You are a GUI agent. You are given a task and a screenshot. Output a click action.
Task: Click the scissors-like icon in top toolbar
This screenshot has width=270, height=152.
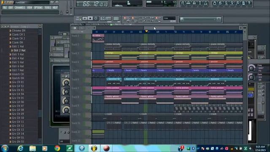pyautogui.click(x=232, y=3)
